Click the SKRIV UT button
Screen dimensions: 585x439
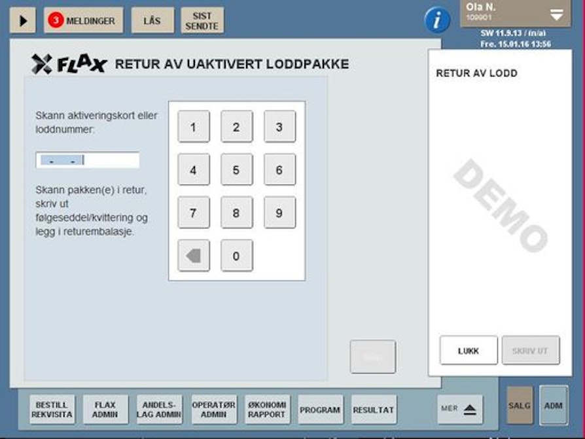click(x=531, y=351)
